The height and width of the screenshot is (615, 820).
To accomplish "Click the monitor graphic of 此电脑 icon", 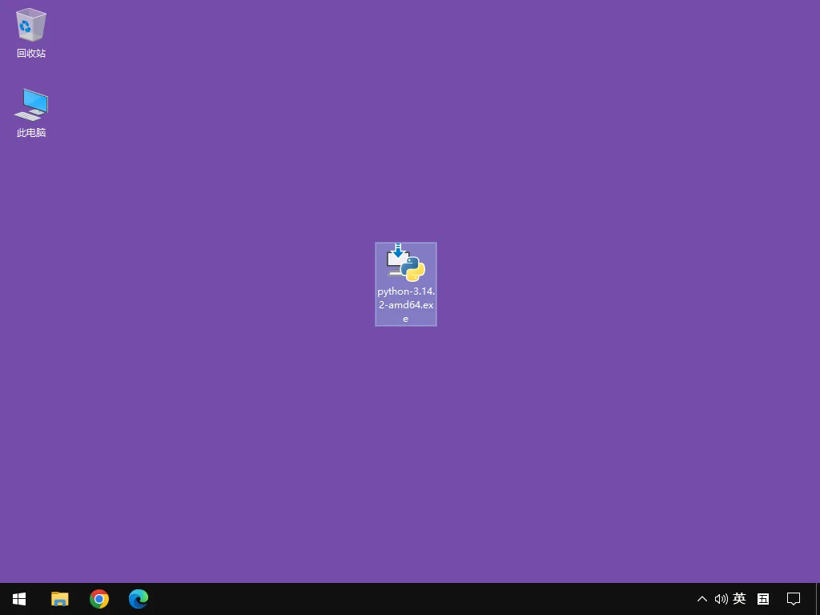I will tap(35, 101).
